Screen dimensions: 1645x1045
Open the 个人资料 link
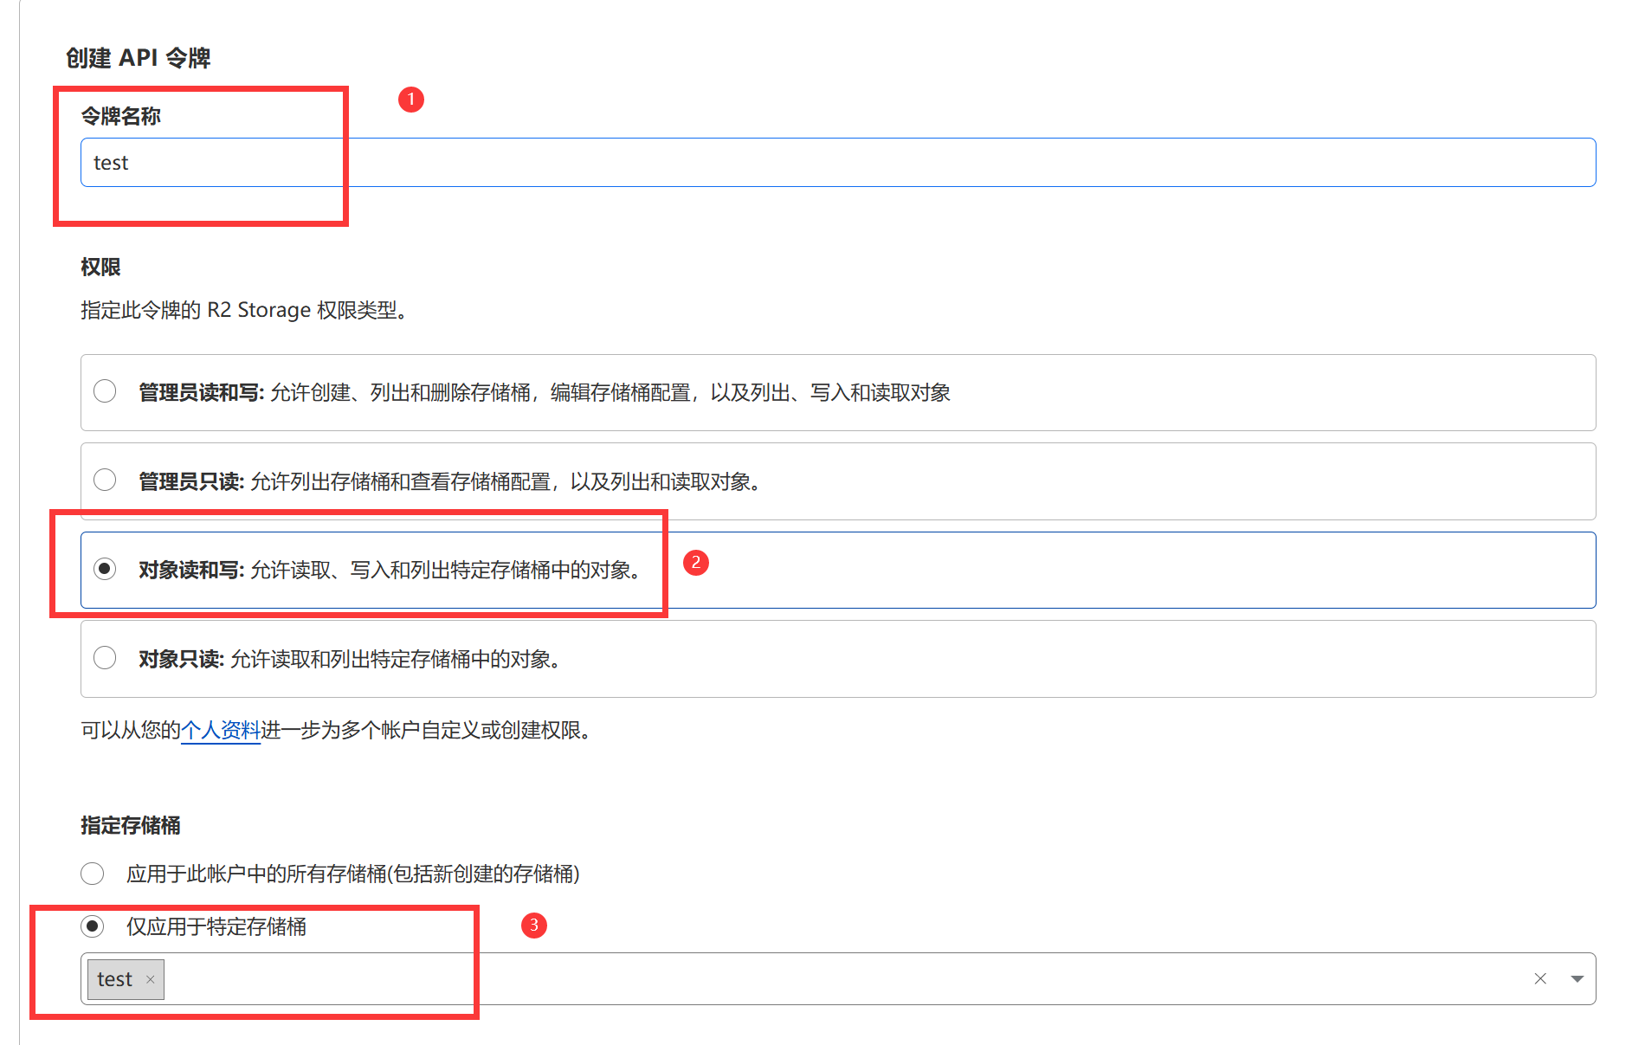coord(220,730)
